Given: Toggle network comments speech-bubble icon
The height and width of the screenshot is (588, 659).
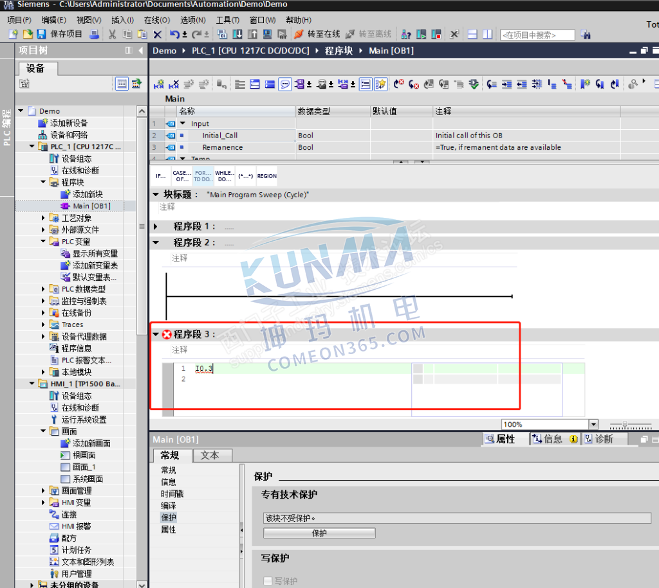Looking at the screenshot, I should (x=285, y=84).
